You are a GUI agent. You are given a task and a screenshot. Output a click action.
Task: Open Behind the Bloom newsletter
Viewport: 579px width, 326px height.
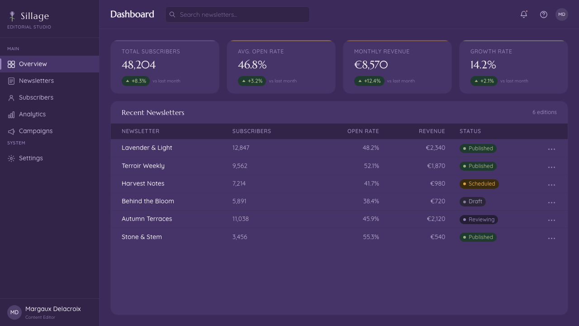pyautogui.click(x=148, y=201)
